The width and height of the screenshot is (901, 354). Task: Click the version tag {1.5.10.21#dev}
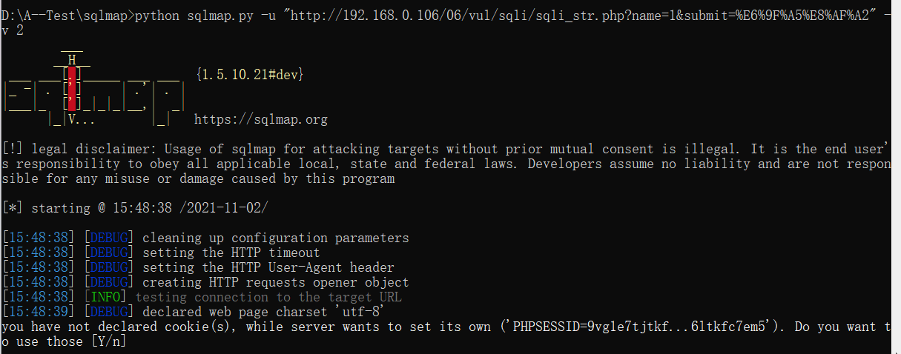[249, 75]
